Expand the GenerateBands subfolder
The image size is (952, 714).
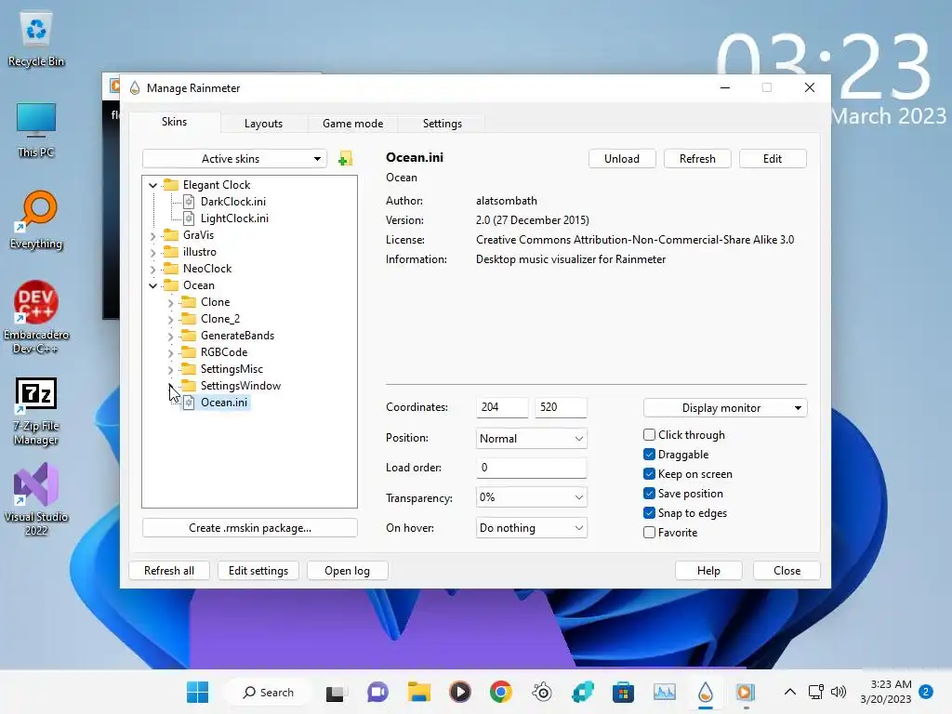(x=171, y=336)
